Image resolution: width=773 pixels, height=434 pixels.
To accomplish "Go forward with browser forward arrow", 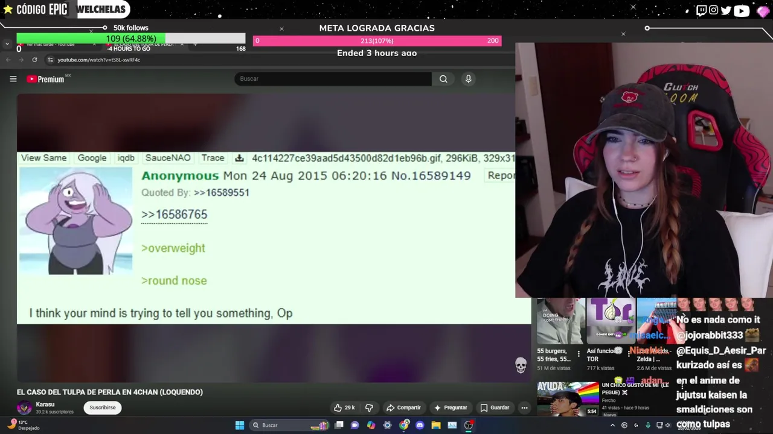I will point(21,60).
